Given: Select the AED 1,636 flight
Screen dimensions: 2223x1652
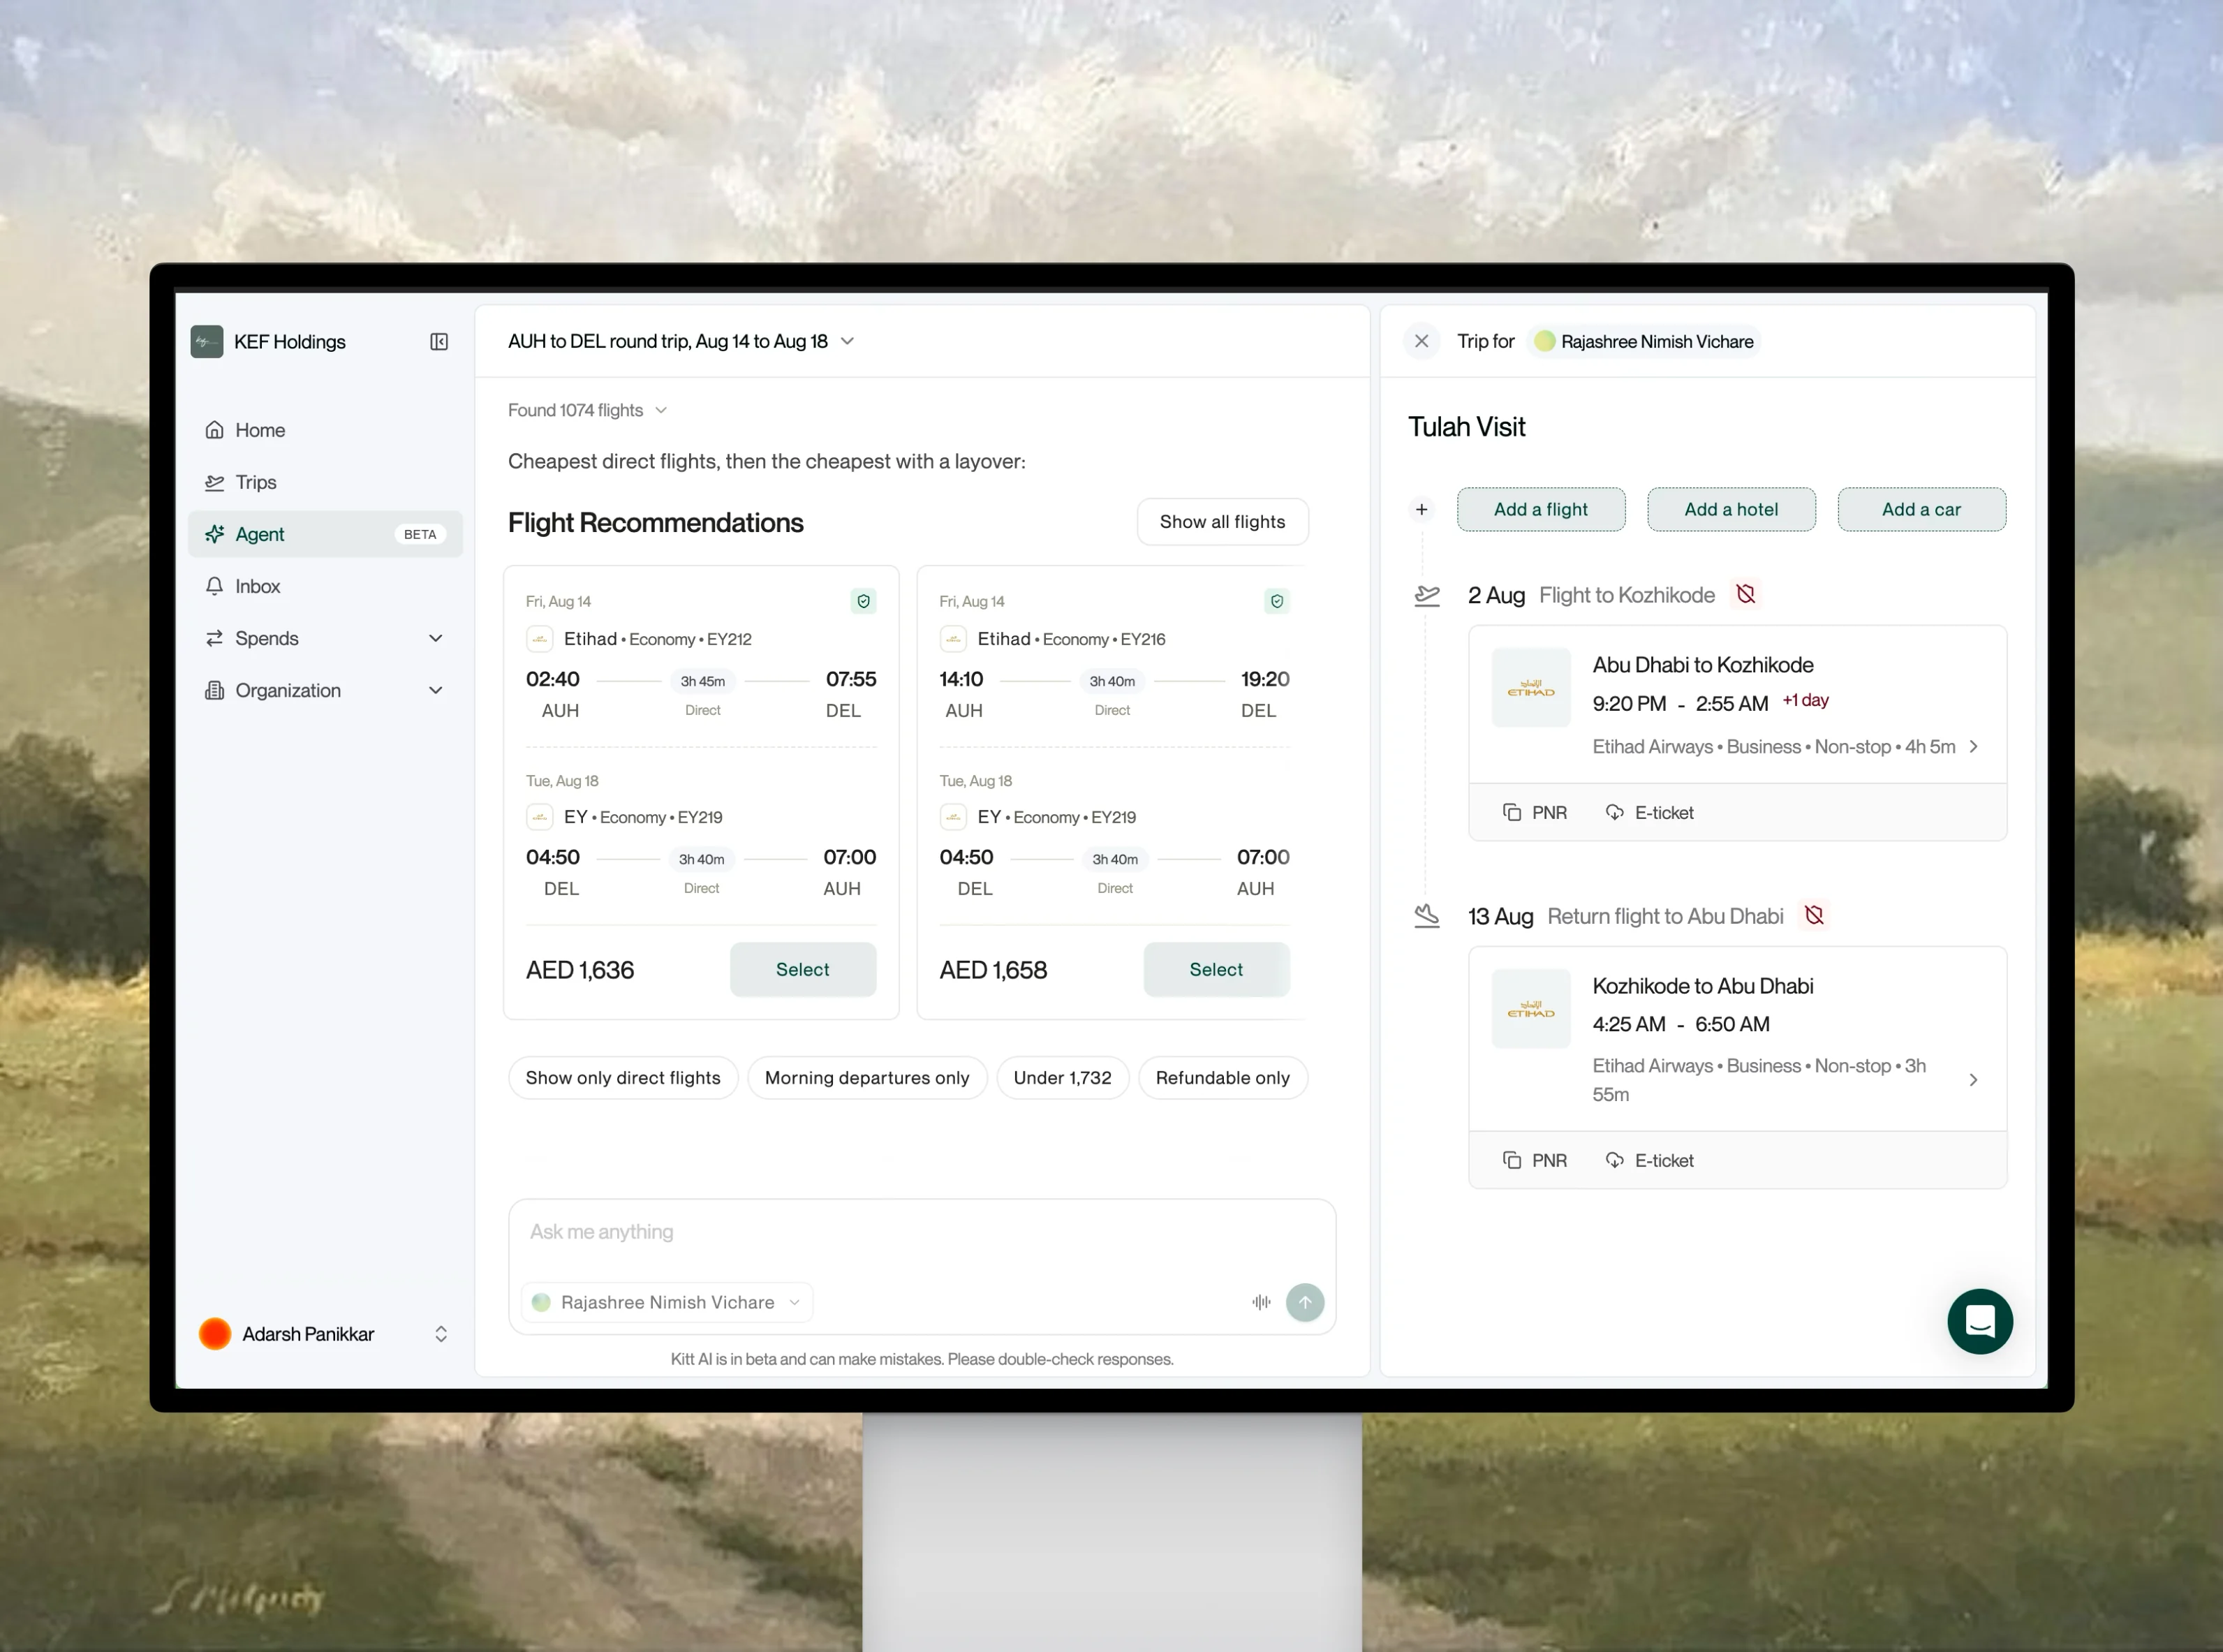Looking at the screenshot, I should tap(802, 969).
